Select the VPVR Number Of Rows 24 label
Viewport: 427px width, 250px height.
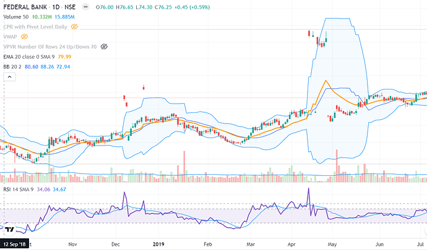(50, 47)
